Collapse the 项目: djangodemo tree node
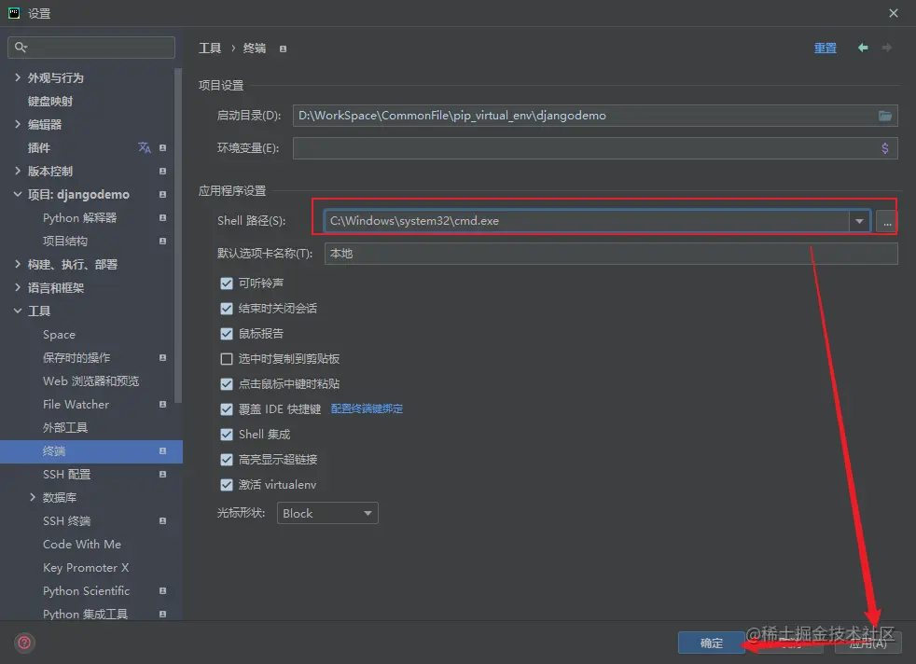 coord(18,195)
